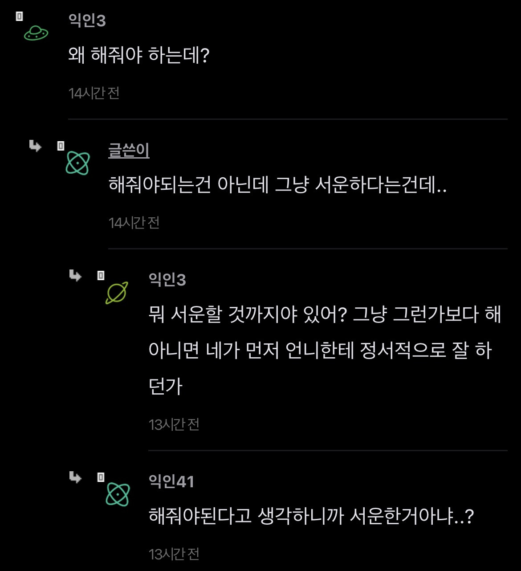Click the topmost 익인3 username
This screenshot has width=521, height=571.
pos(87,20)
